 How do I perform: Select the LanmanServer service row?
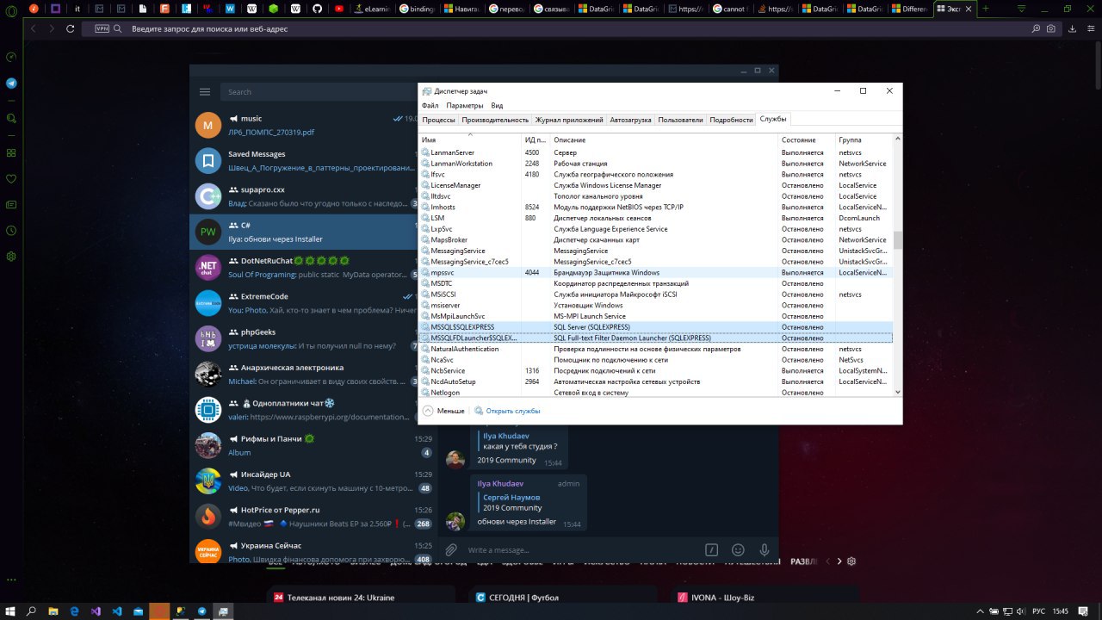point(656,152)
